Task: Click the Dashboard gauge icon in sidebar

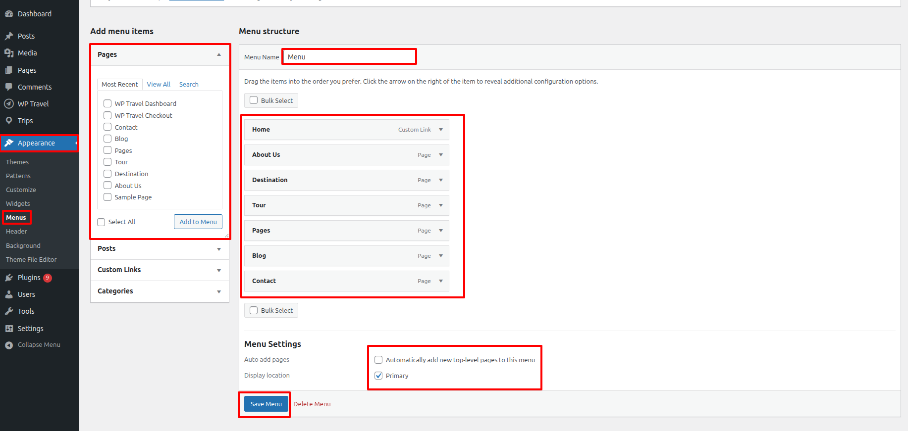Action: (x=9, y=14)
